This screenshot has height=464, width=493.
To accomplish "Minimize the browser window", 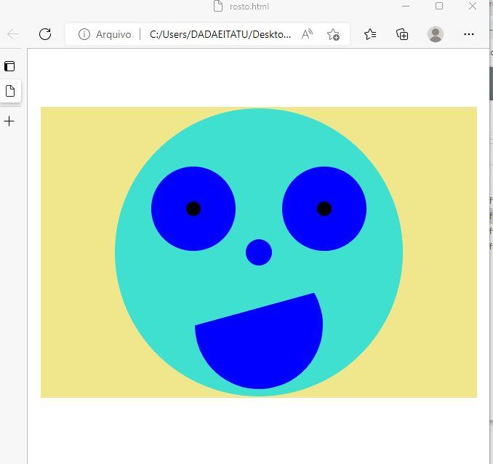I will point(406,6).
